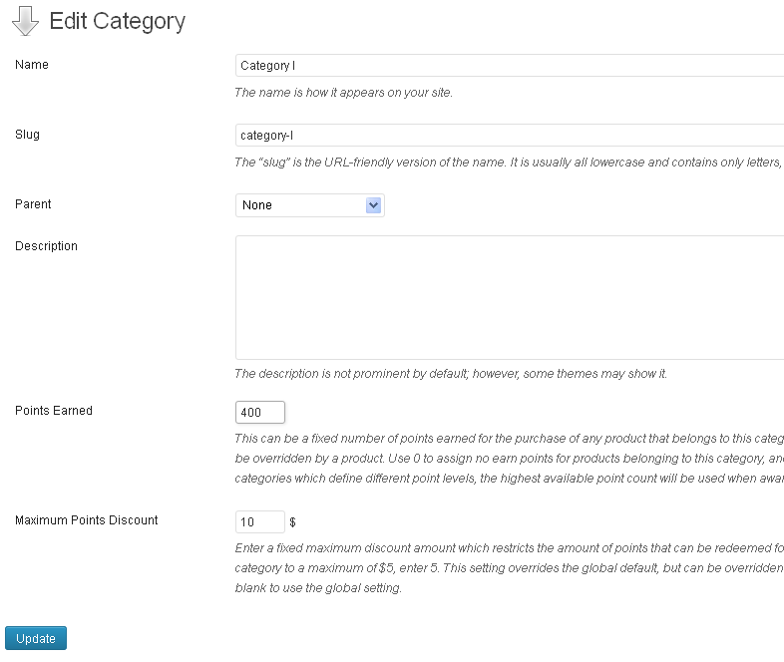
Task: Click the Name field label
Action: point(32,65)
